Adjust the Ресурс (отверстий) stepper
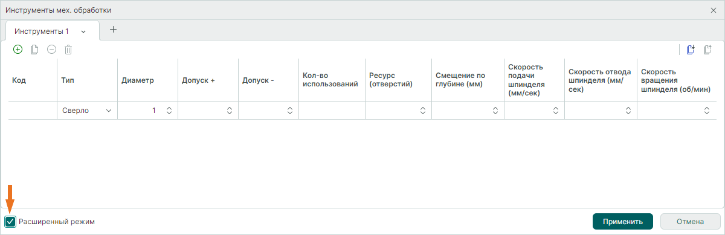This screenshot has height=235, width=725. click(423, 111)
